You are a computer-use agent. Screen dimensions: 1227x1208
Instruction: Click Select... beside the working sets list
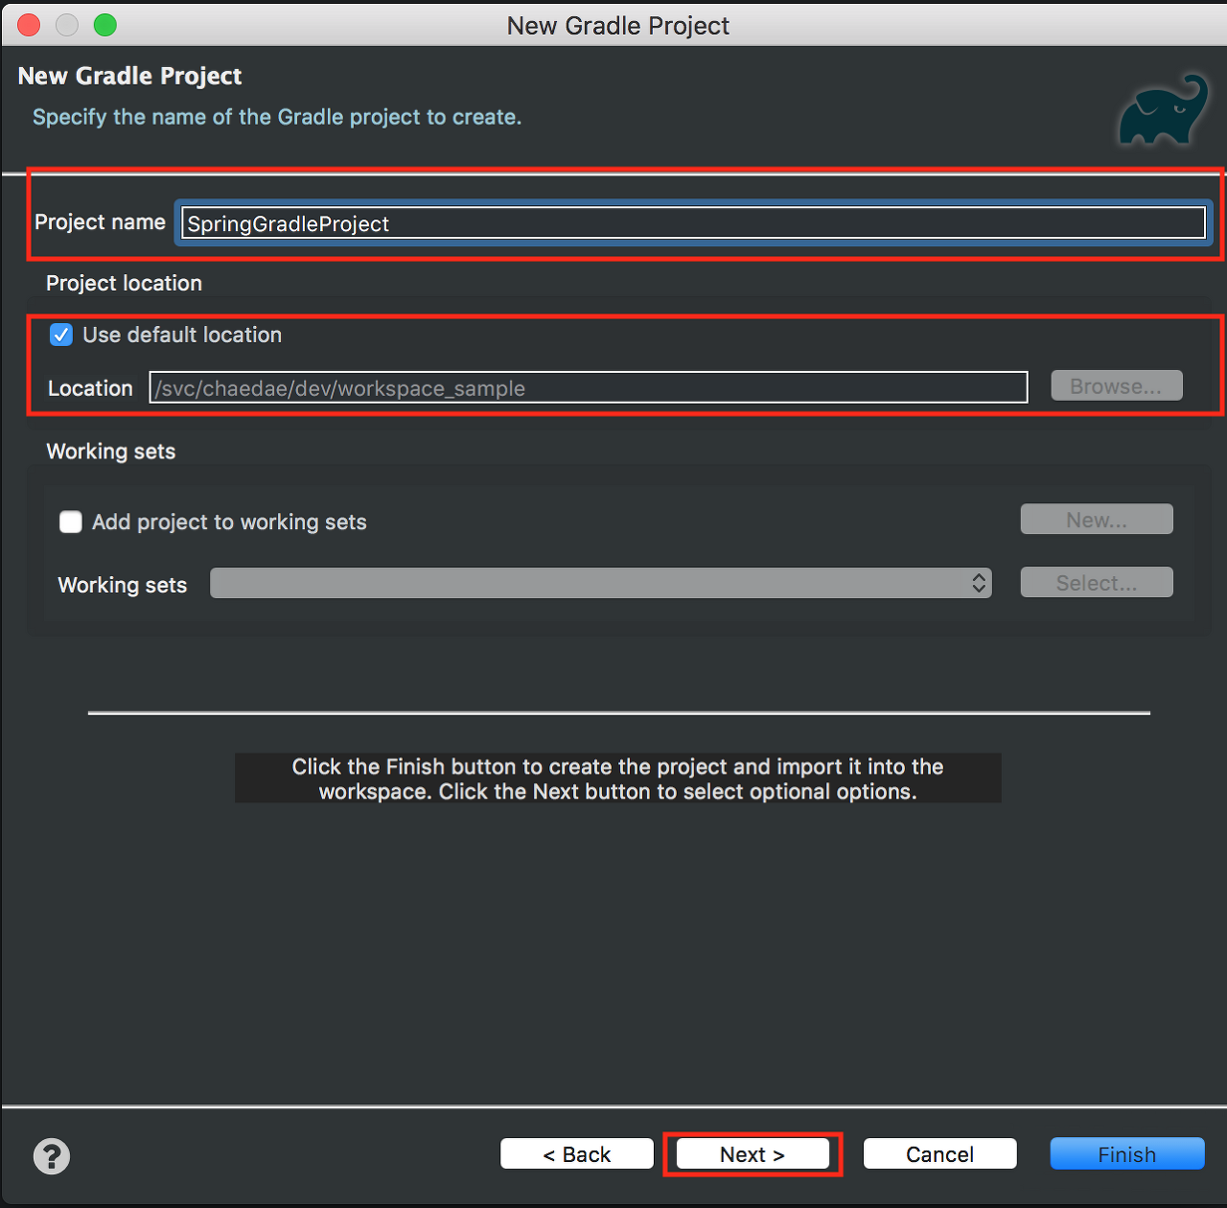point(1096,582)
